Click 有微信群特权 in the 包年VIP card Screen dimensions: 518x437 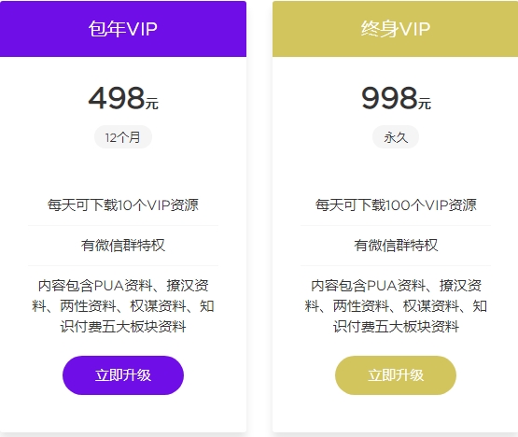123,246
